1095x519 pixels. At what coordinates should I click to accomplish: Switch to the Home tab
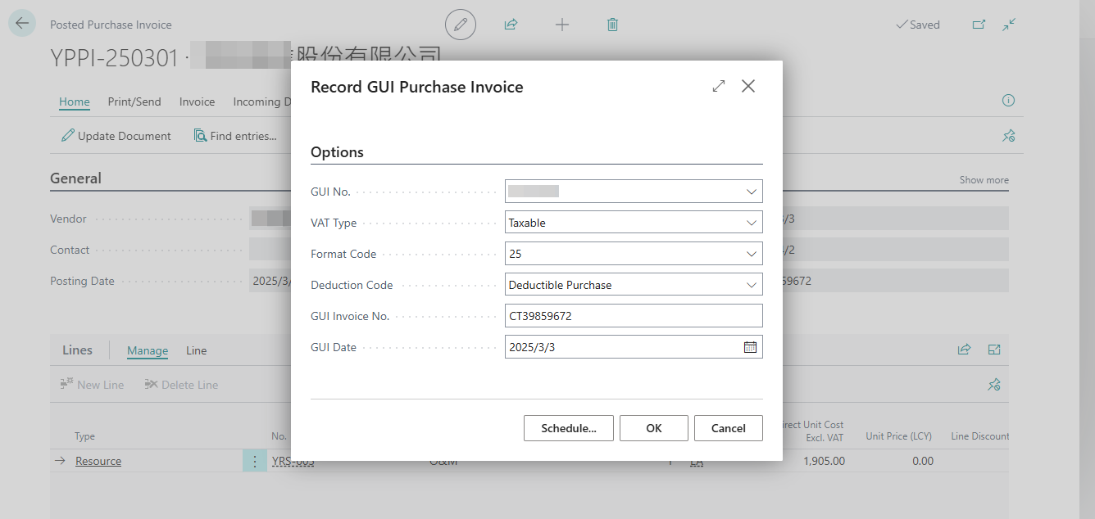(75, 102)
